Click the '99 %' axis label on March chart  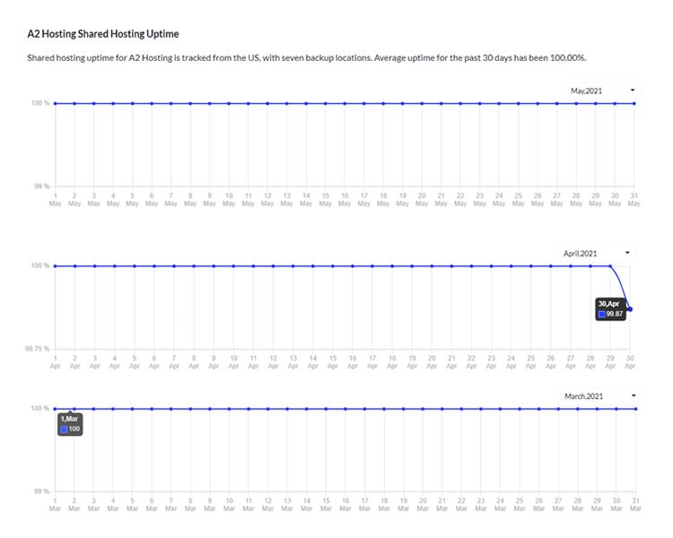41,491
